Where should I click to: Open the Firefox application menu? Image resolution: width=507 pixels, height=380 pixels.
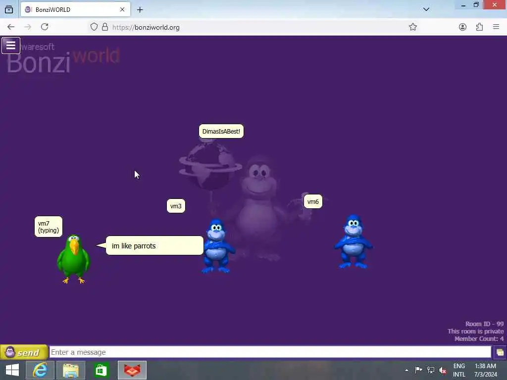[x=496, y=27]
